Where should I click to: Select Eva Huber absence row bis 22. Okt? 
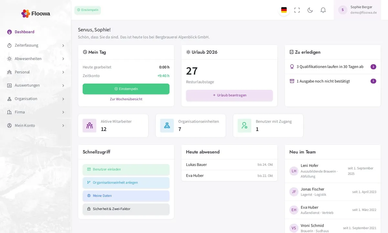pos(229,176)
